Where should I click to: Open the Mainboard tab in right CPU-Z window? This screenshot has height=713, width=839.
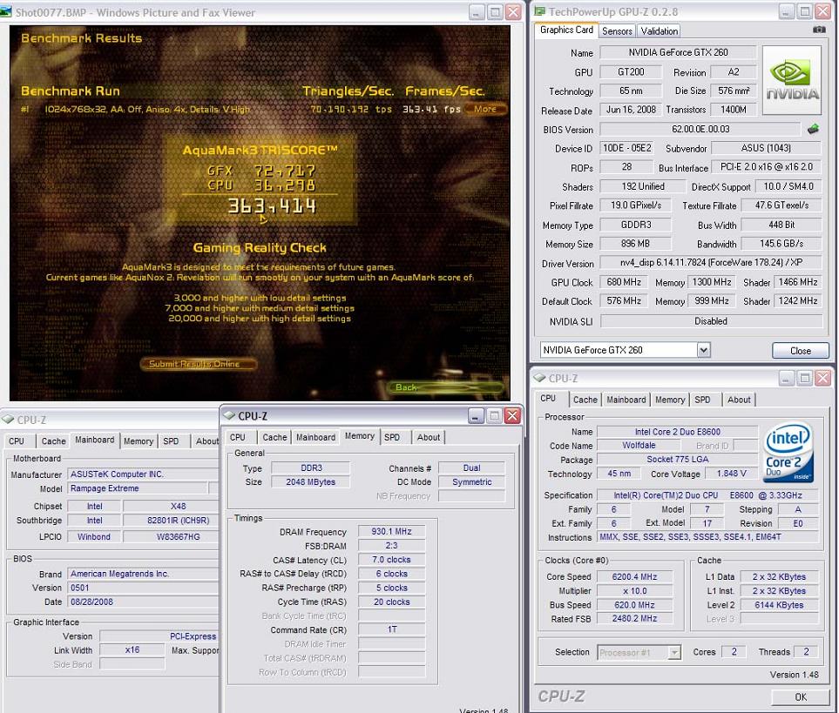(626, 400)
